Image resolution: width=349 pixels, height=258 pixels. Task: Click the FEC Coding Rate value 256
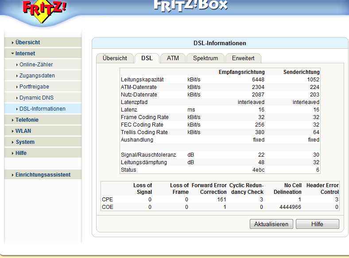click(260, 125)
